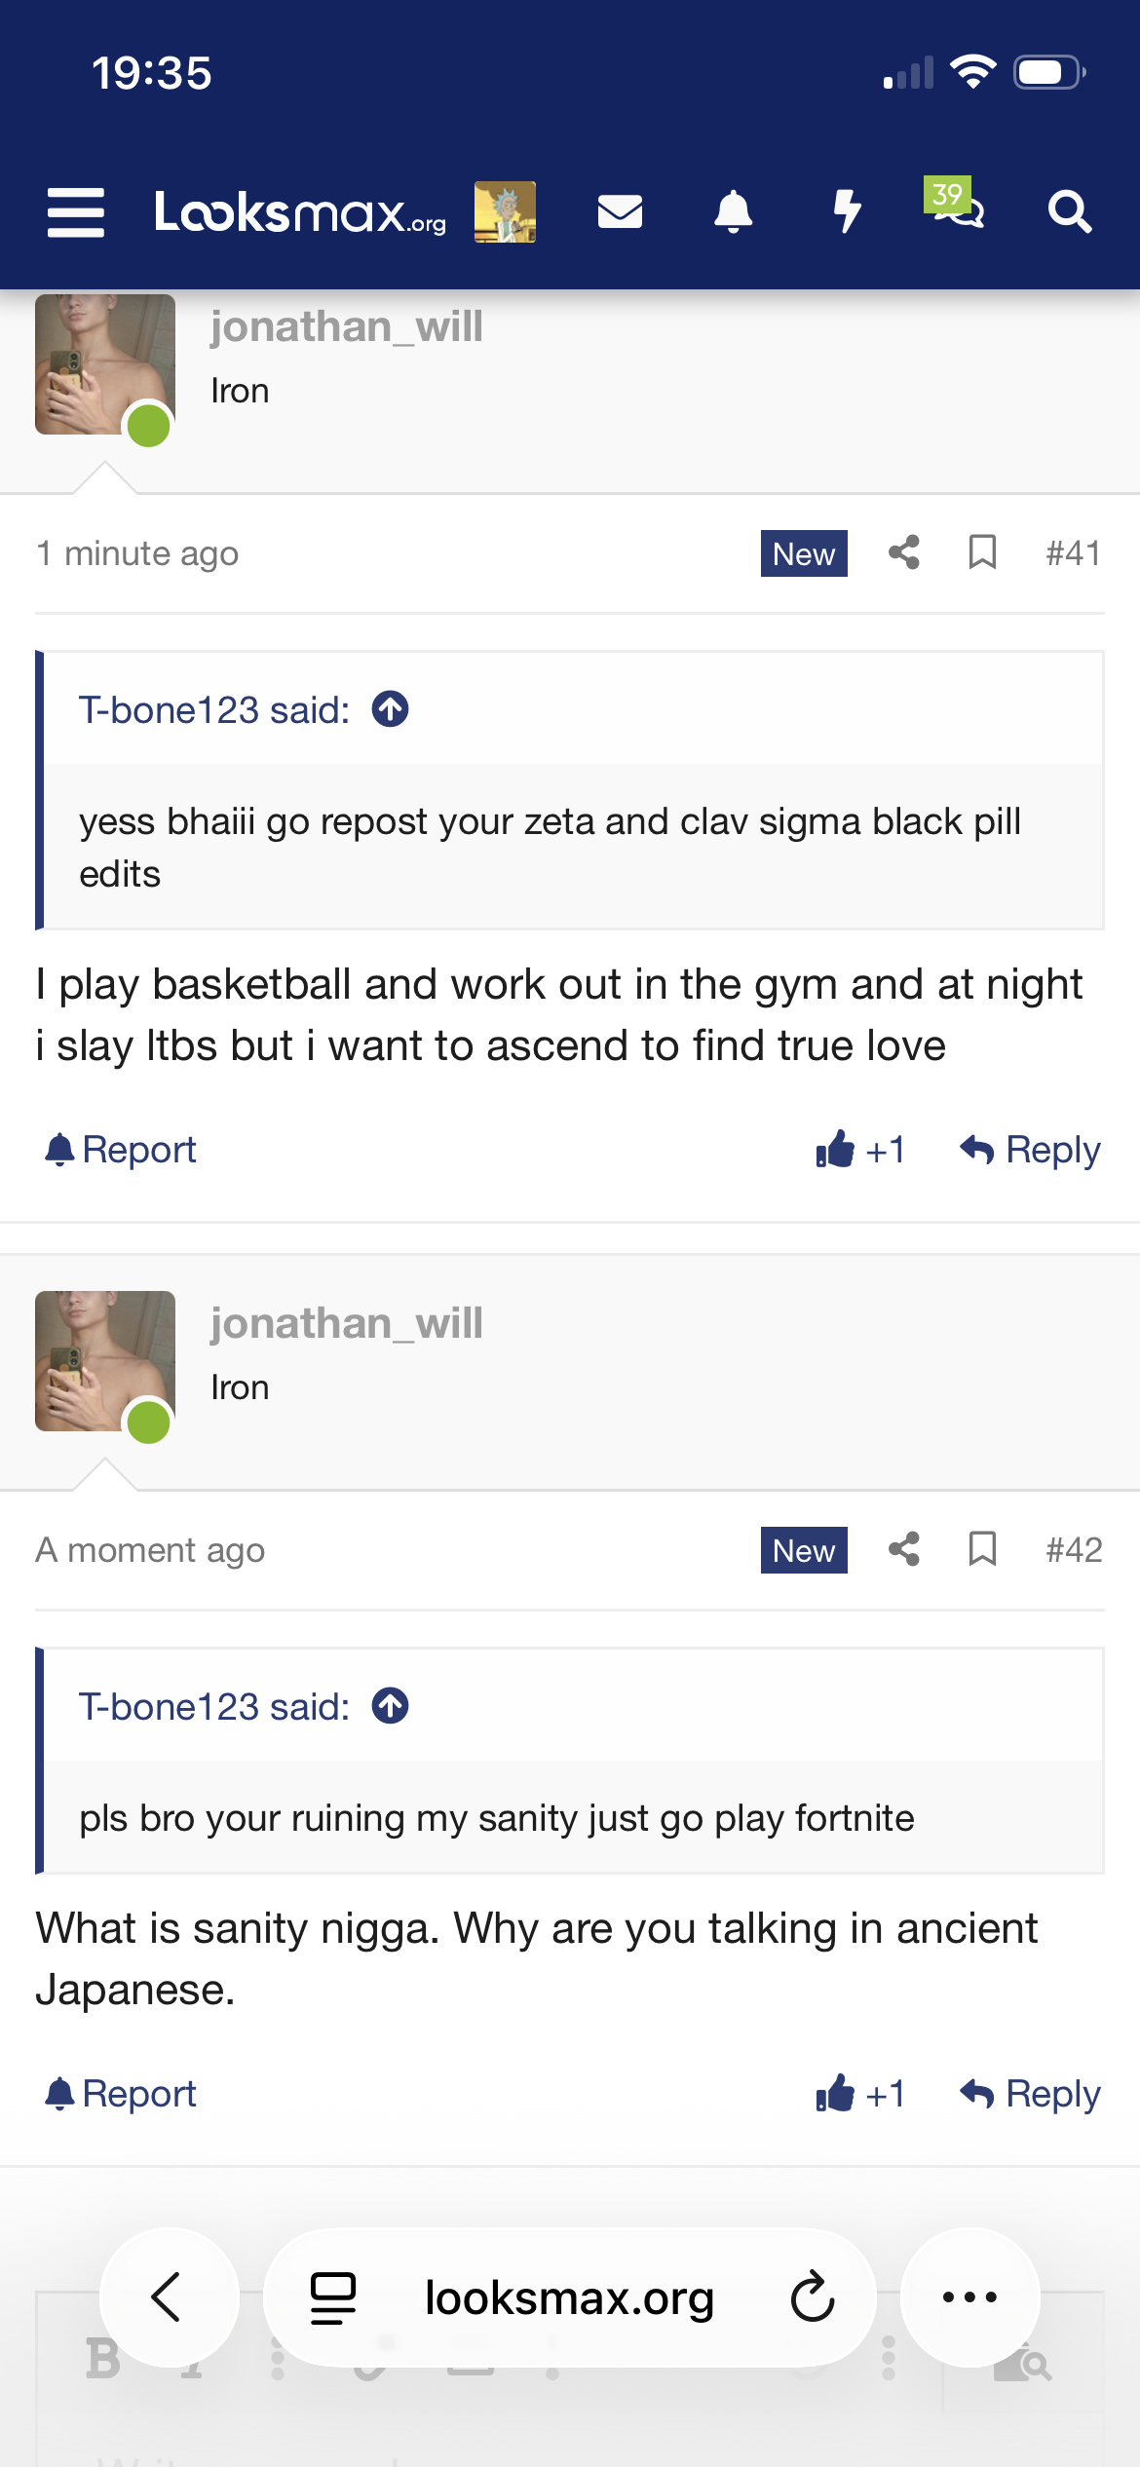This screenshot has width=1140, height=2467.
Task: Open Rick avatar account menu
Action: [x=505, y=211]
